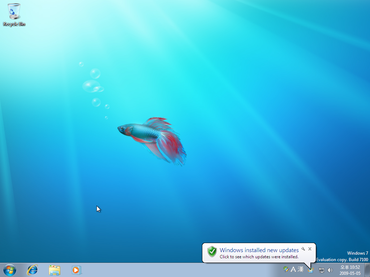Open the Recycle Bin desktop icon
The width and height of the screenshot is (370, 277).
(x=14, y=14)
